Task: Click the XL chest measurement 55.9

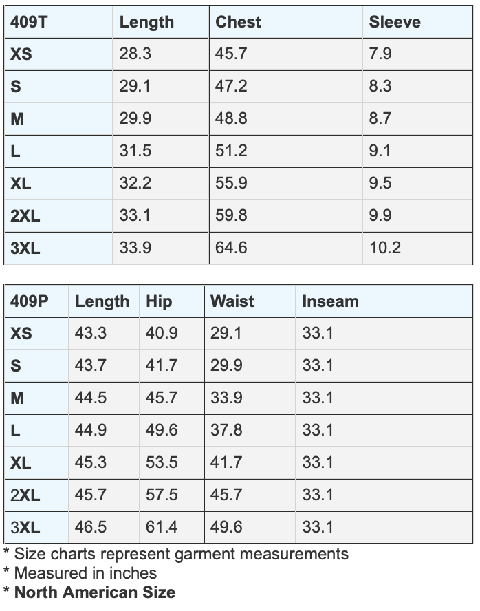Action: click(x=231, y=183)
